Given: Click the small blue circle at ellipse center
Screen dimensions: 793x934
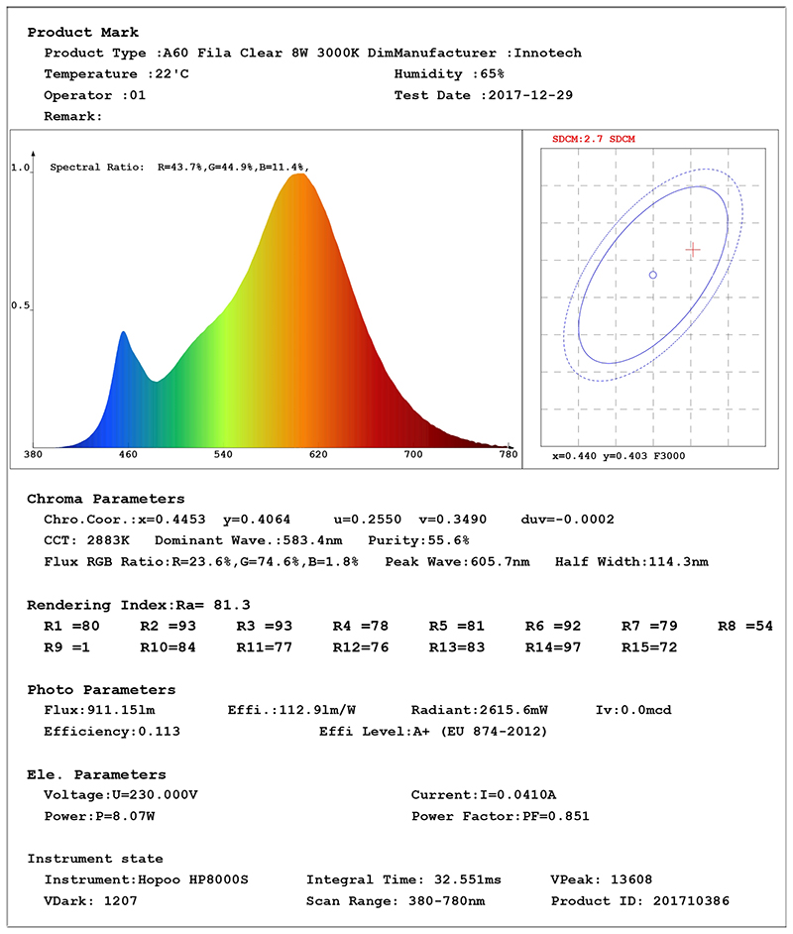Looking at the screenshot, I should [x=652, y=275].
